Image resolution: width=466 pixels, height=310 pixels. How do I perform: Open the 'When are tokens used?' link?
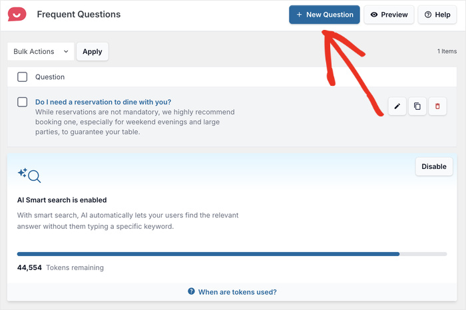(x=237, y=291)
